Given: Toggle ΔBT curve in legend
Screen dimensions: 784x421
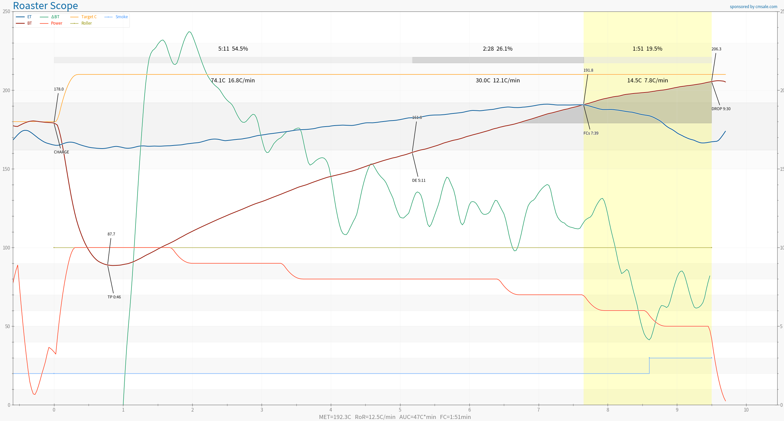Looking at the screenshot, I should pos(55,17).
